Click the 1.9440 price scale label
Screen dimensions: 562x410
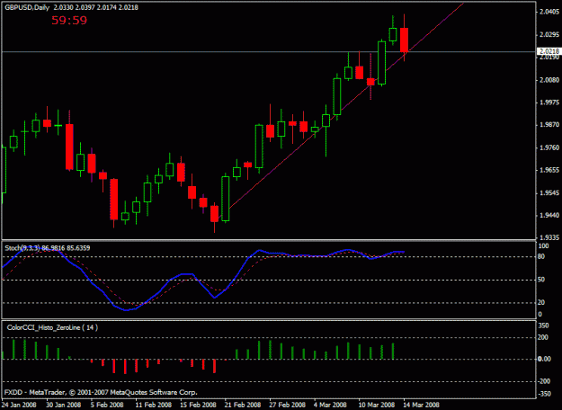[x=549, y=216]
